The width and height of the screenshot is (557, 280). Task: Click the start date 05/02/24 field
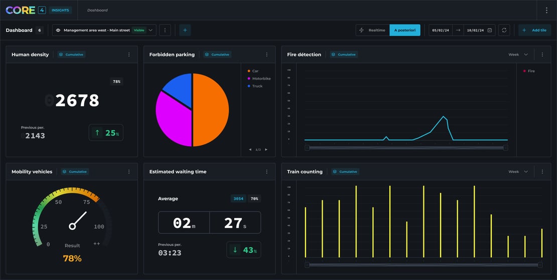(441, 30)
